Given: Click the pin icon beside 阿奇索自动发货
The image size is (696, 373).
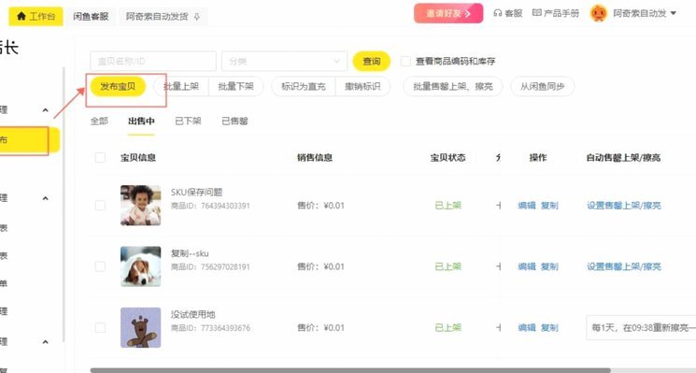Looking at the screenshot, I should 196,17.
